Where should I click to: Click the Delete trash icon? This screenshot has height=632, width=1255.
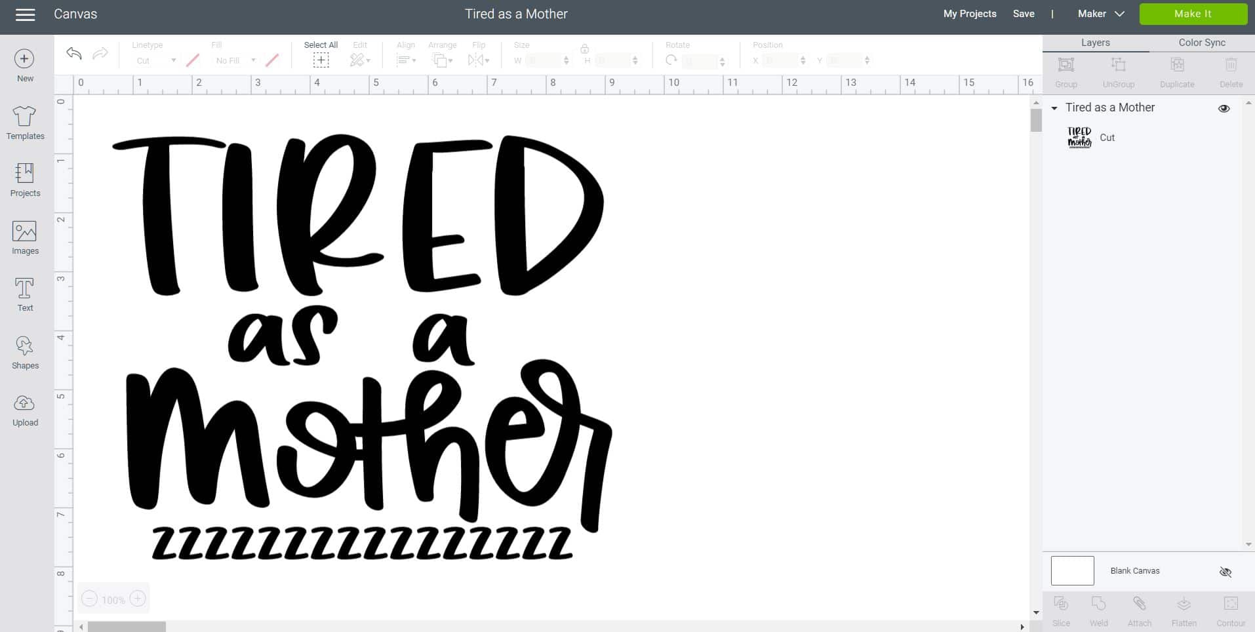(x=1231, y=65)
